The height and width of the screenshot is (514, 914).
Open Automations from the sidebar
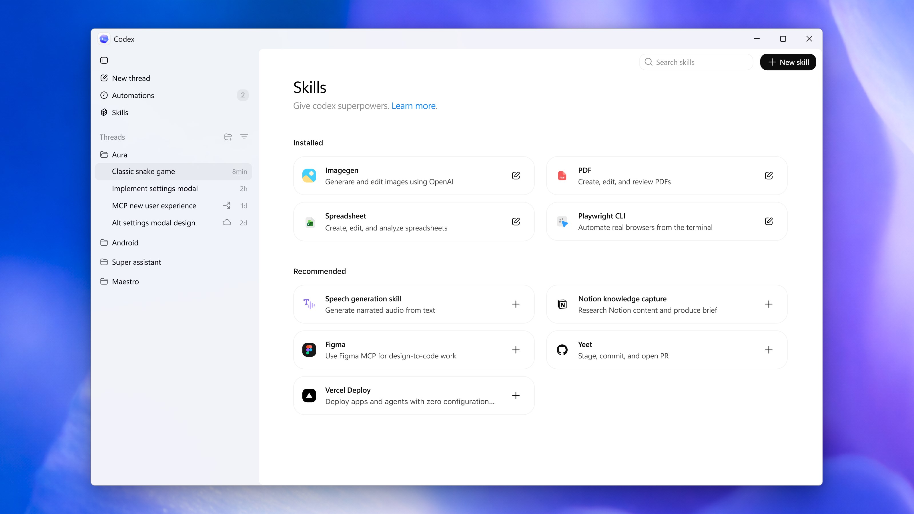pos(133,95)
